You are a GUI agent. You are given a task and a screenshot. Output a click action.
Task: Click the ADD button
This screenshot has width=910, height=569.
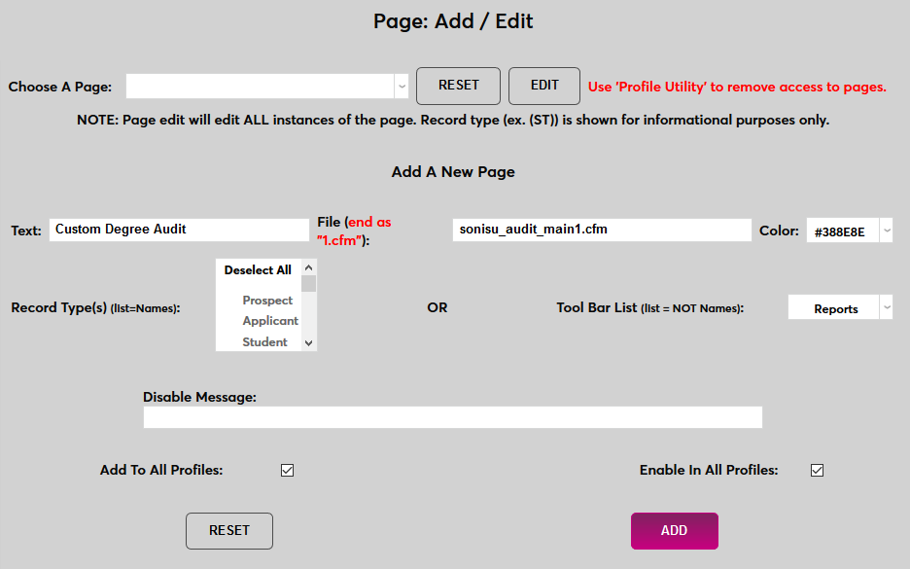pyautogui.click(x=675, y=531)
